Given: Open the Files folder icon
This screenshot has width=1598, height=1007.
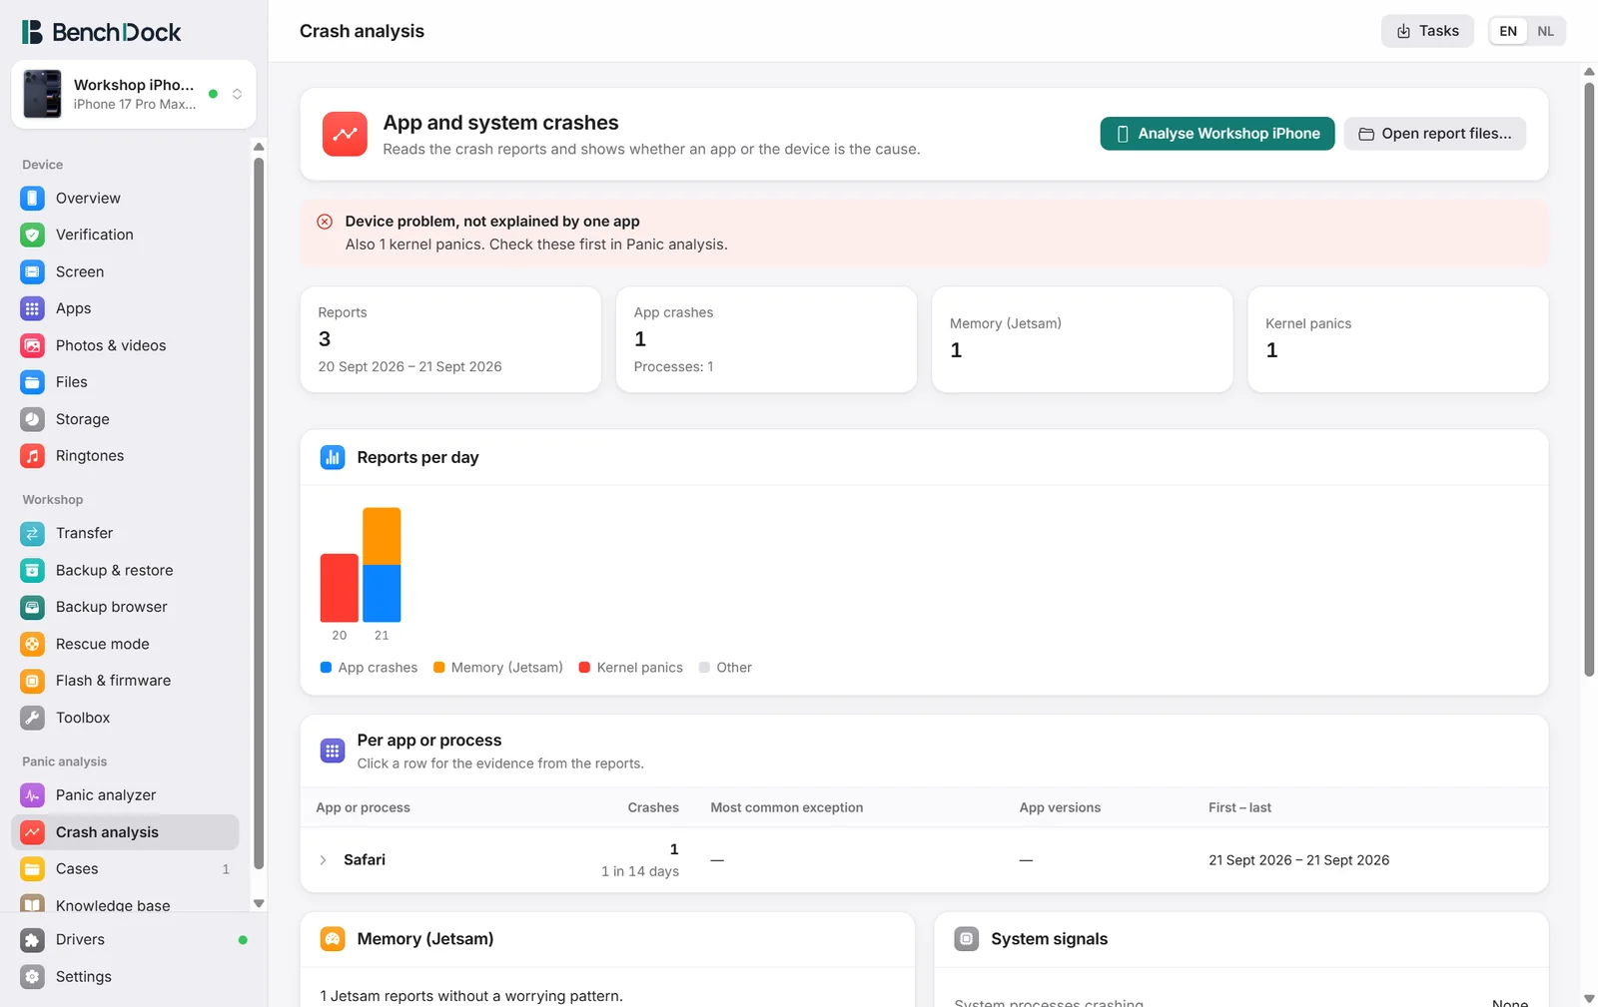Looking at the screenshot, I should [33, 382].
